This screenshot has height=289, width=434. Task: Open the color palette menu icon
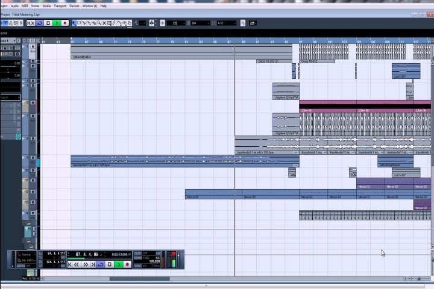click(x=253, y=23)
